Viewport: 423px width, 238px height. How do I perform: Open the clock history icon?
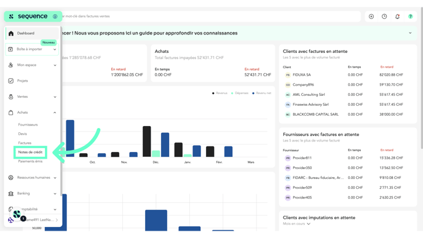[384, 17]
